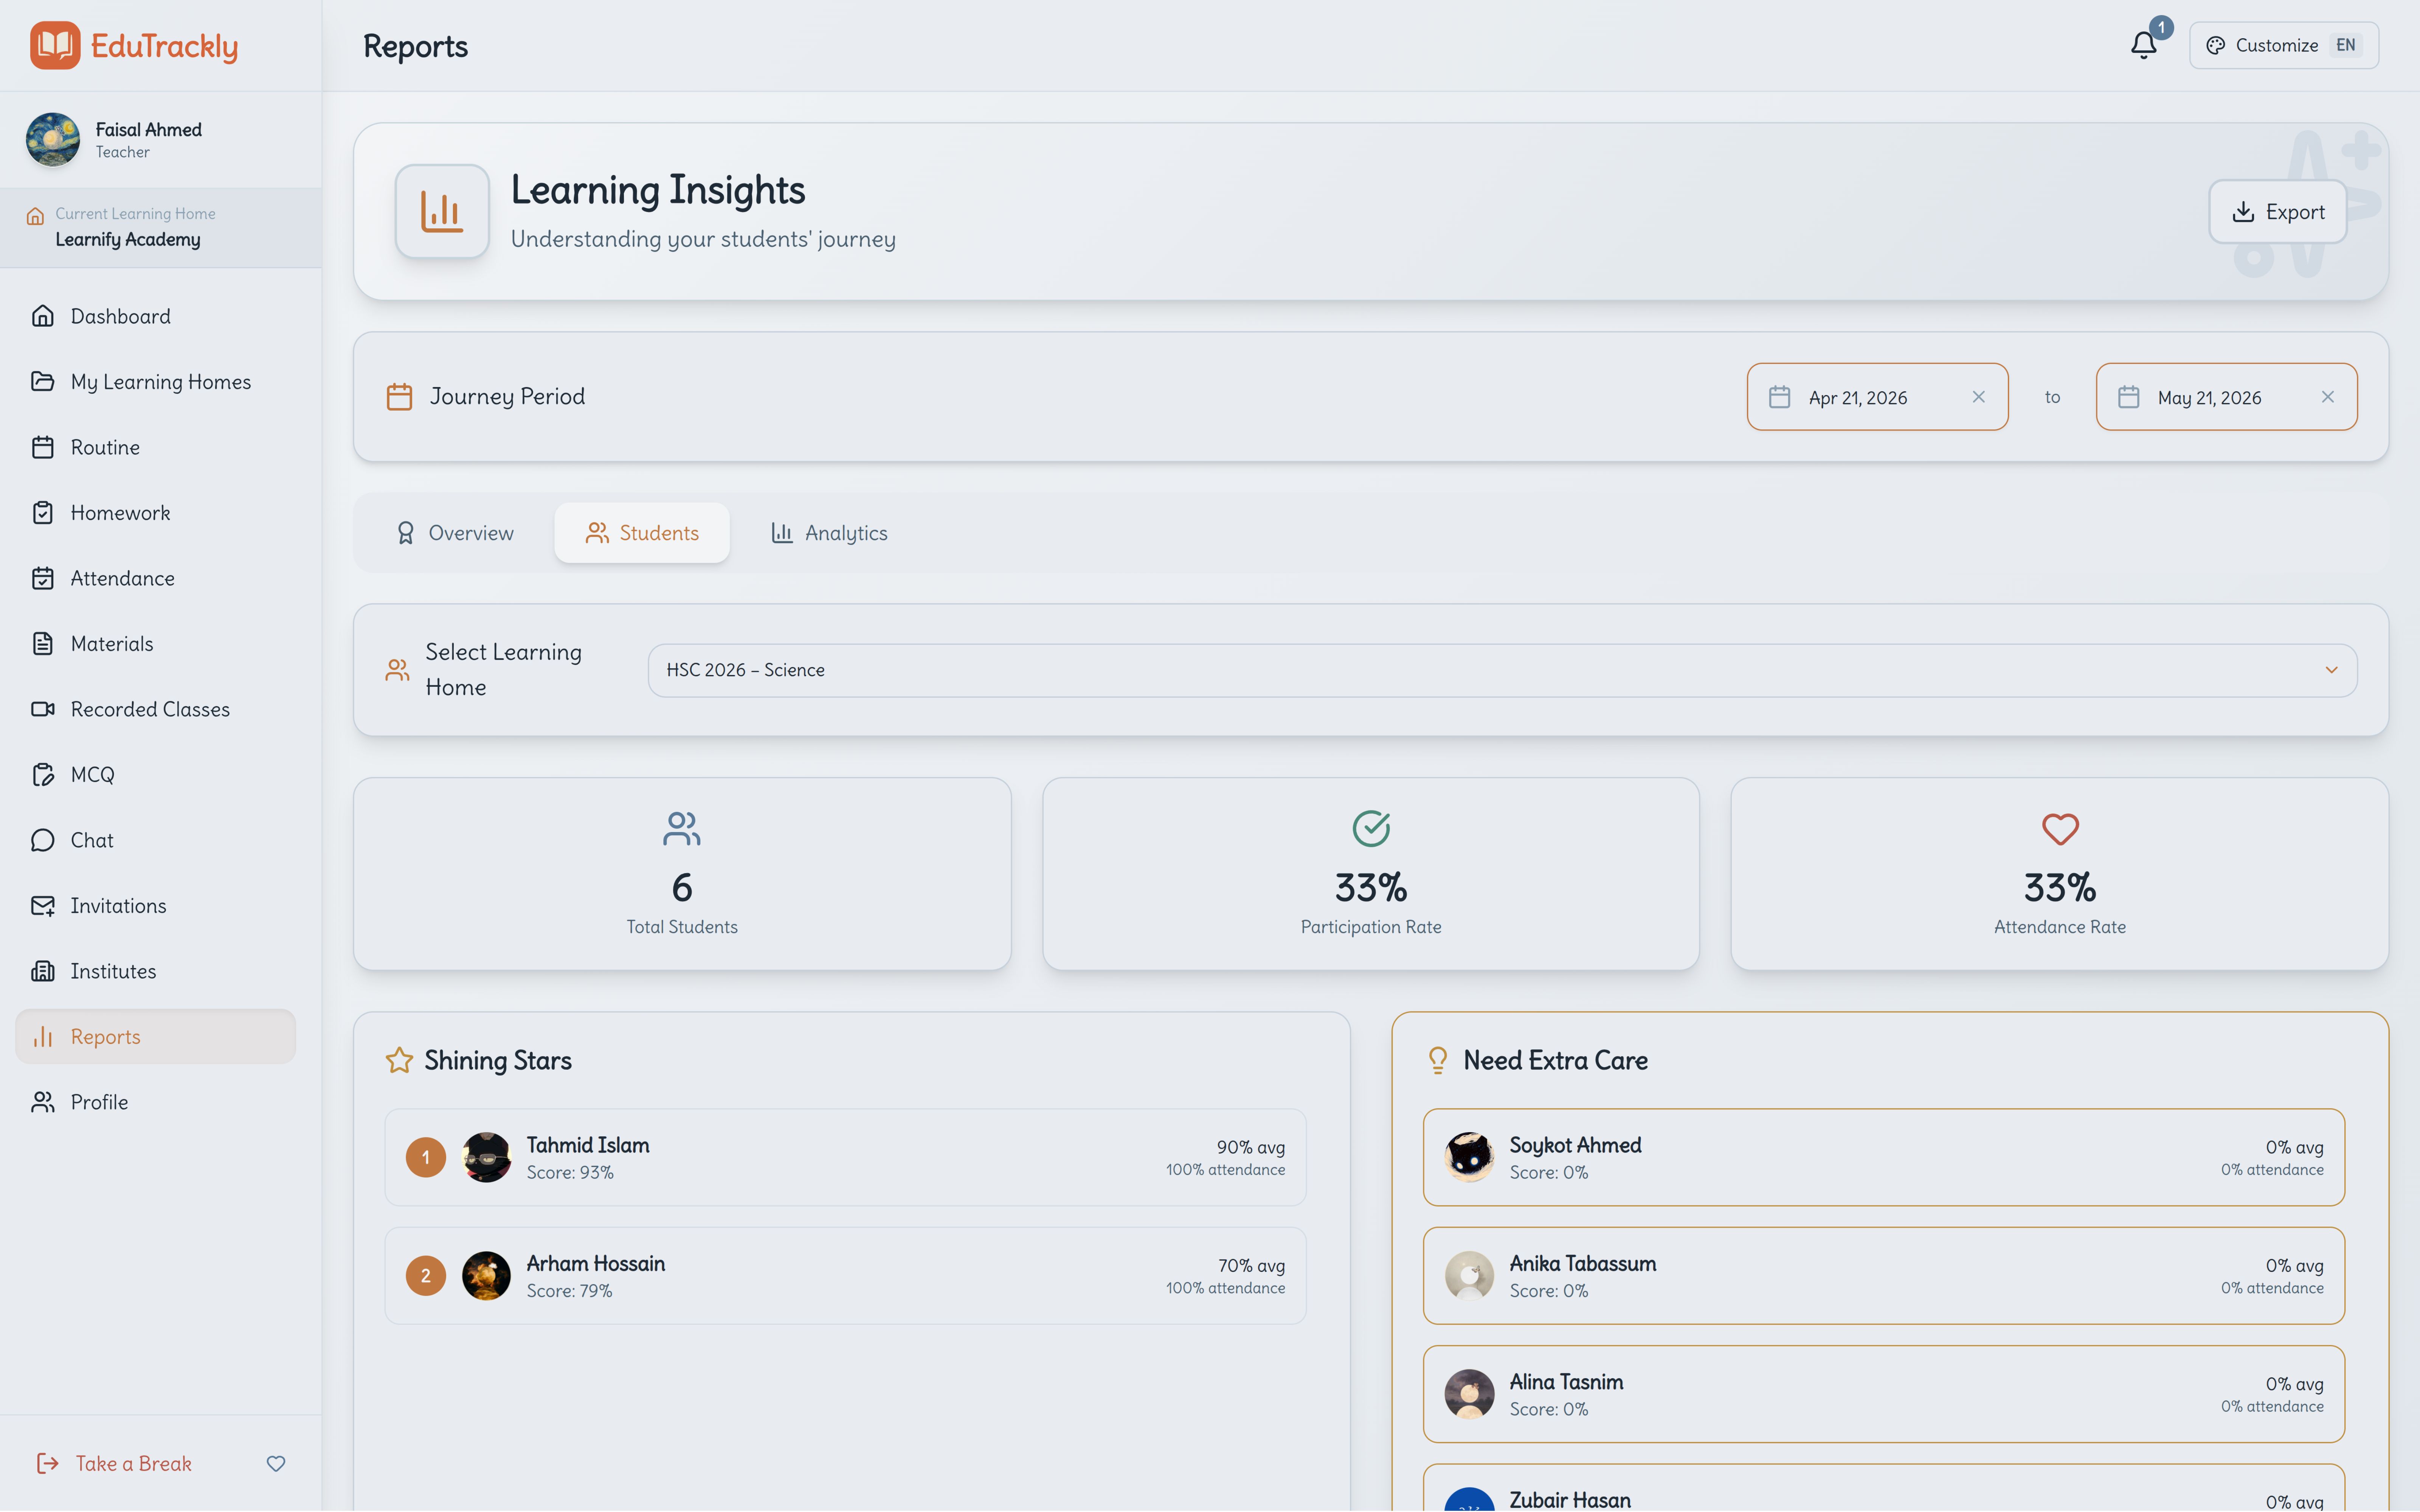This screenshot has height=1512, width=2420.
Task: Expand the HSC 2026 – Science dropdown
Action: [1502, 670]
